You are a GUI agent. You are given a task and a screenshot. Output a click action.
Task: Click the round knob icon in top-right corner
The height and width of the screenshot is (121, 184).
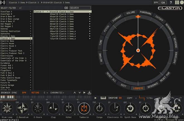point(182,3)
